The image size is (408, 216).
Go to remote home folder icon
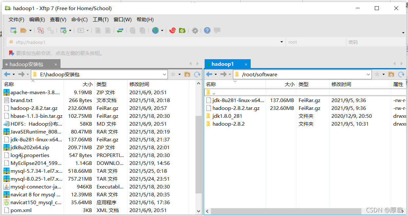tap(391, 74)
